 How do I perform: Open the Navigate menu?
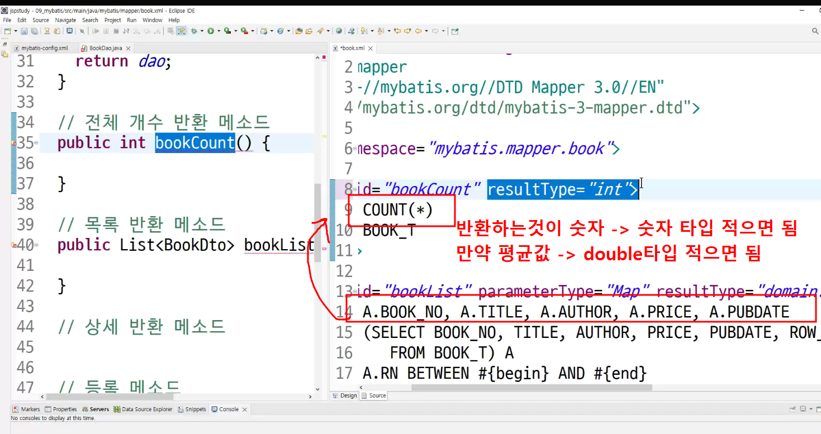(x=65, y=20)
